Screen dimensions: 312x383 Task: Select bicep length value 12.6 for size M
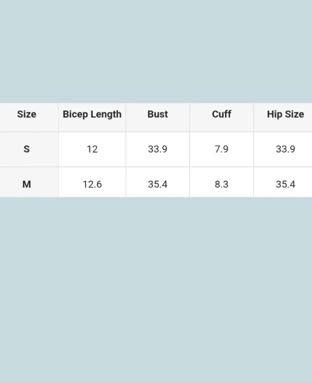(92, 184)
